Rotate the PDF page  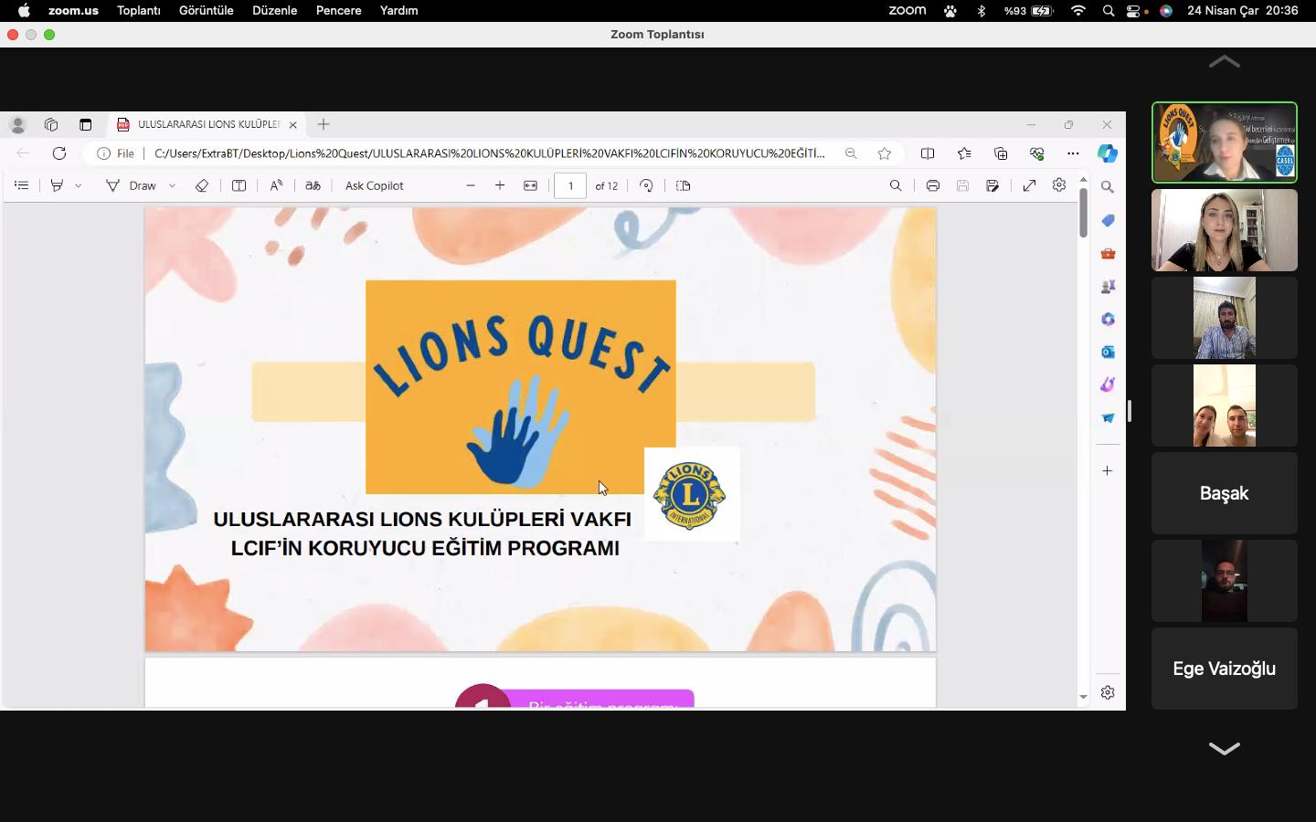[646, 185]
